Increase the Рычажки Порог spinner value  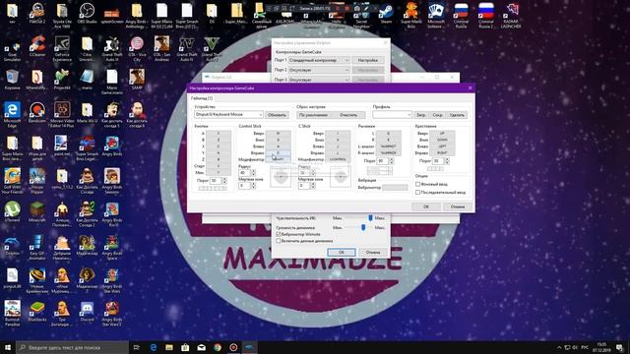[x=392, y=159]
